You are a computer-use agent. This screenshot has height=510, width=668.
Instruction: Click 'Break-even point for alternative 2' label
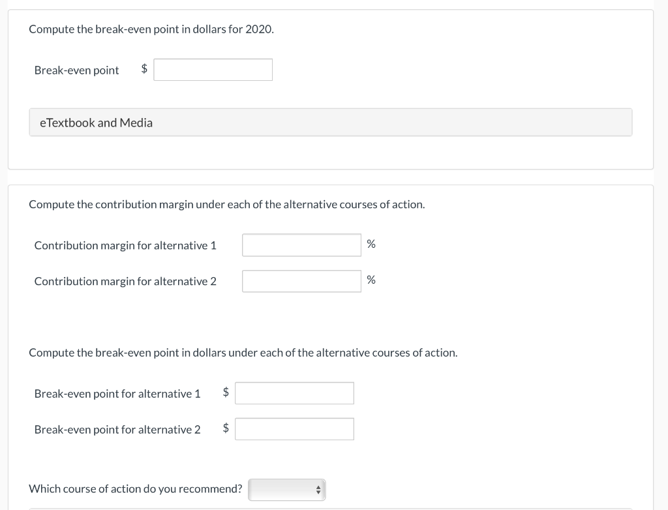[117, 430]
